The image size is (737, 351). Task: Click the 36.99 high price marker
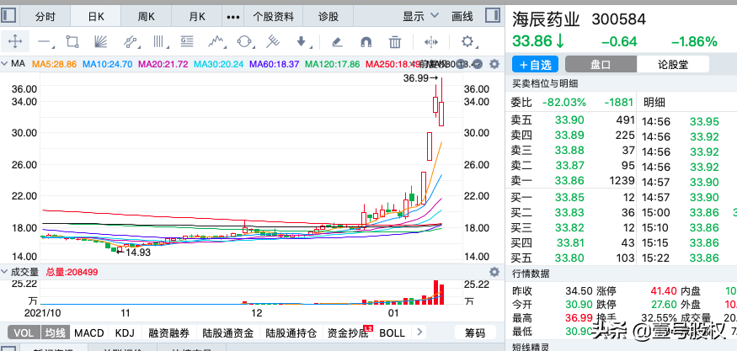click(x=420, y=78)
